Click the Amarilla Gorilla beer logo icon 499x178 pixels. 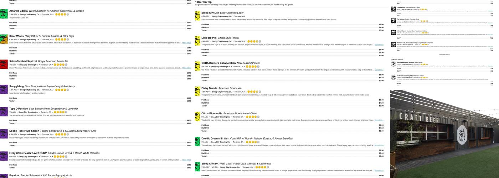point(4,14)
